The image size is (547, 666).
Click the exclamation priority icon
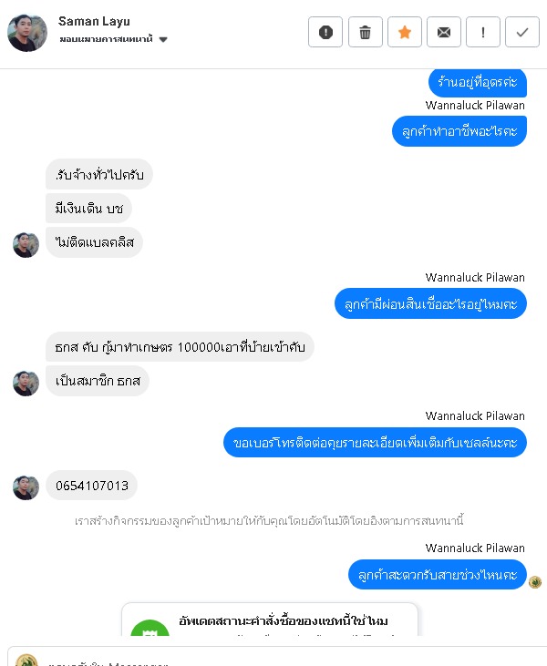483,32
